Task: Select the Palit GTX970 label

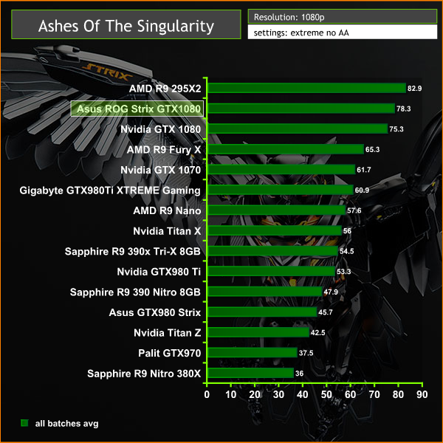Action: point(170,353)
